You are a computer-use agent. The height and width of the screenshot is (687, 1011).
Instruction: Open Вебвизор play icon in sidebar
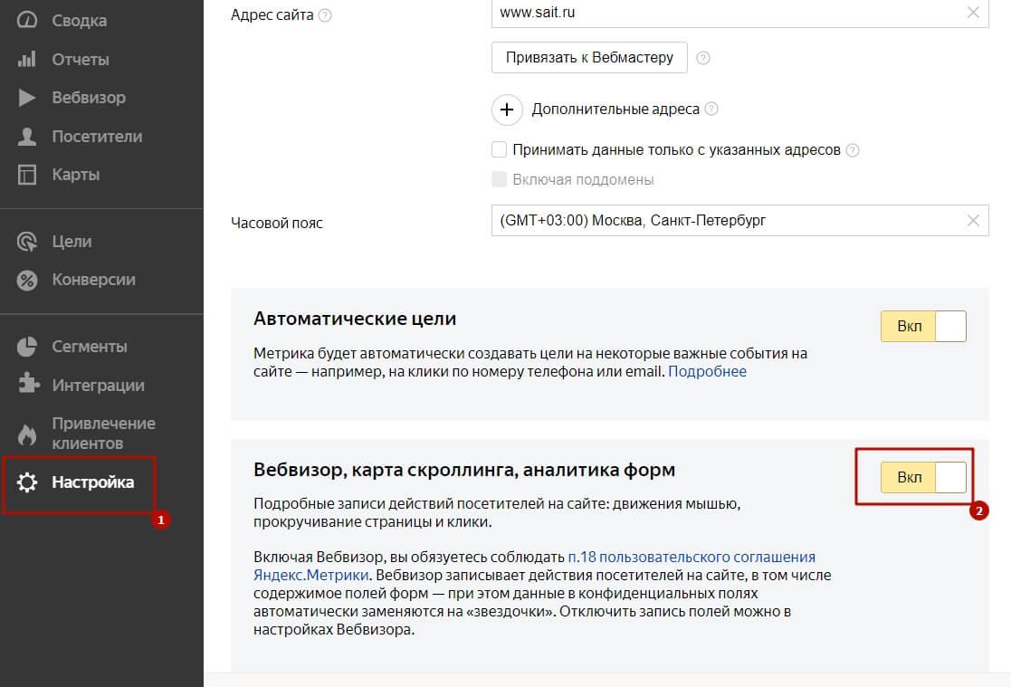[26, 98]
